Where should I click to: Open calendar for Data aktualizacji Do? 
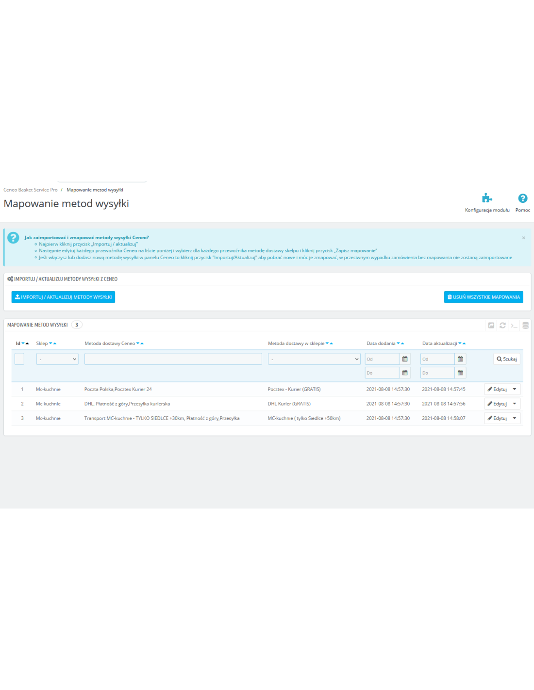[460, 373]
